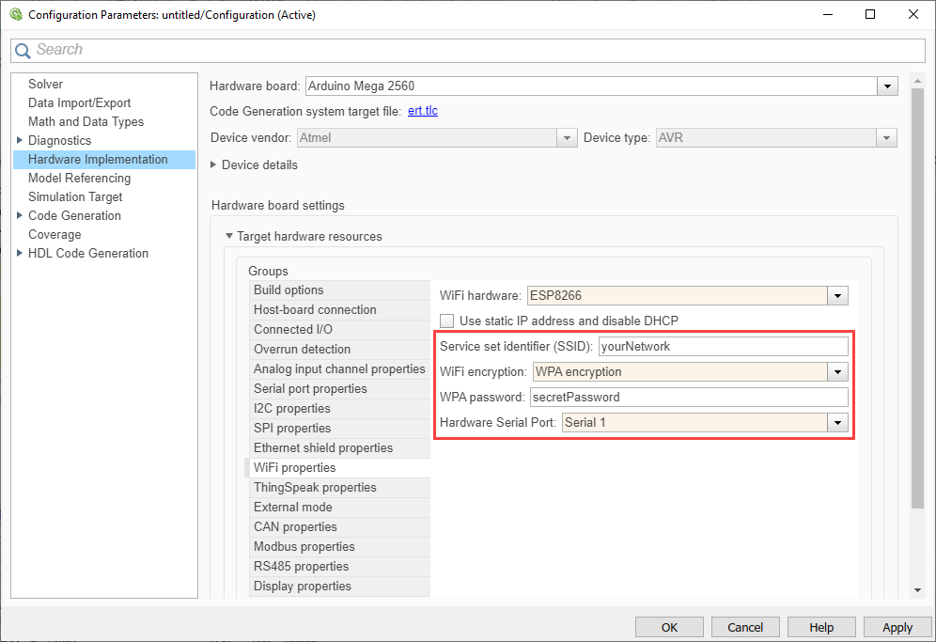Screen dimensions: 936x642
Task: Click the WPA password field
Action: tap(688, 398)
